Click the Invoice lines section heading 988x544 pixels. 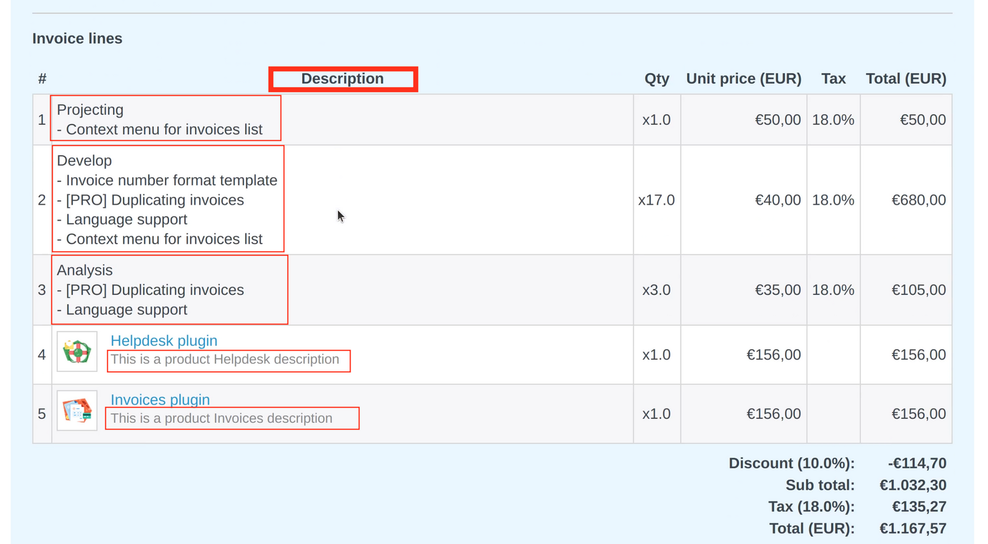click(x=77, y=38)
